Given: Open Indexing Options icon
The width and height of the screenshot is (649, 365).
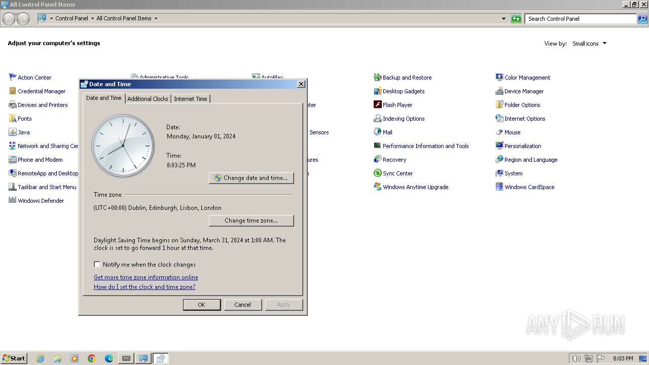Looking at the screenshot, I should 377,119.
